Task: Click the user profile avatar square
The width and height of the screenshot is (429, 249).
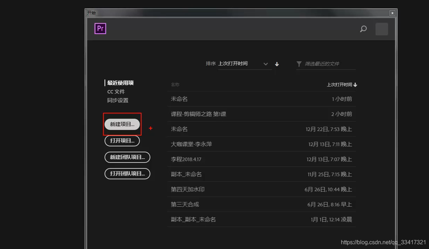Action: [x=382, y=29]
